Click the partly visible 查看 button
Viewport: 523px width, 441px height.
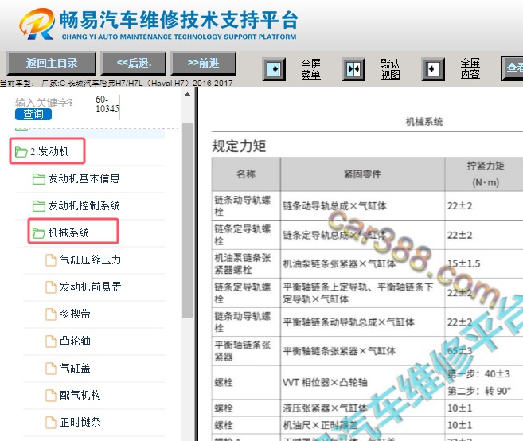pyautogui.click(x=512, y=68)
